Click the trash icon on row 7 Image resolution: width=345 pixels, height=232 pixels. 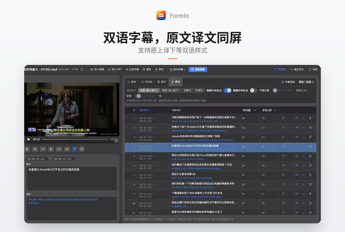point(310,175)
